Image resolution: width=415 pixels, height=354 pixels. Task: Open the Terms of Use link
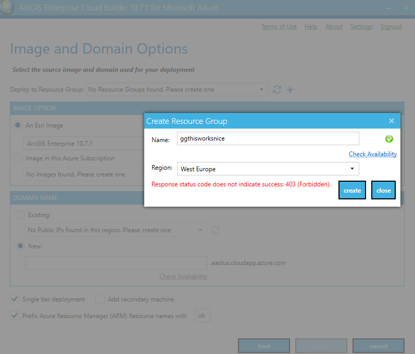(279, 27)
